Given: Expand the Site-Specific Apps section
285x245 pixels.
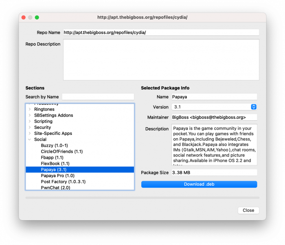Looking at the screenshot, I should click(30, 134).
